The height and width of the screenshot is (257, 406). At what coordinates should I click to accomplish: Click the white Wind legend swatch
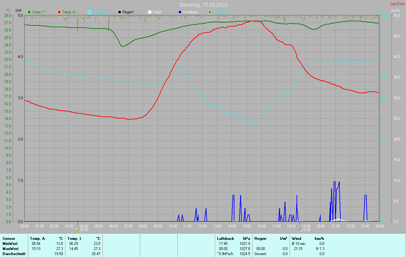point(150,12)
